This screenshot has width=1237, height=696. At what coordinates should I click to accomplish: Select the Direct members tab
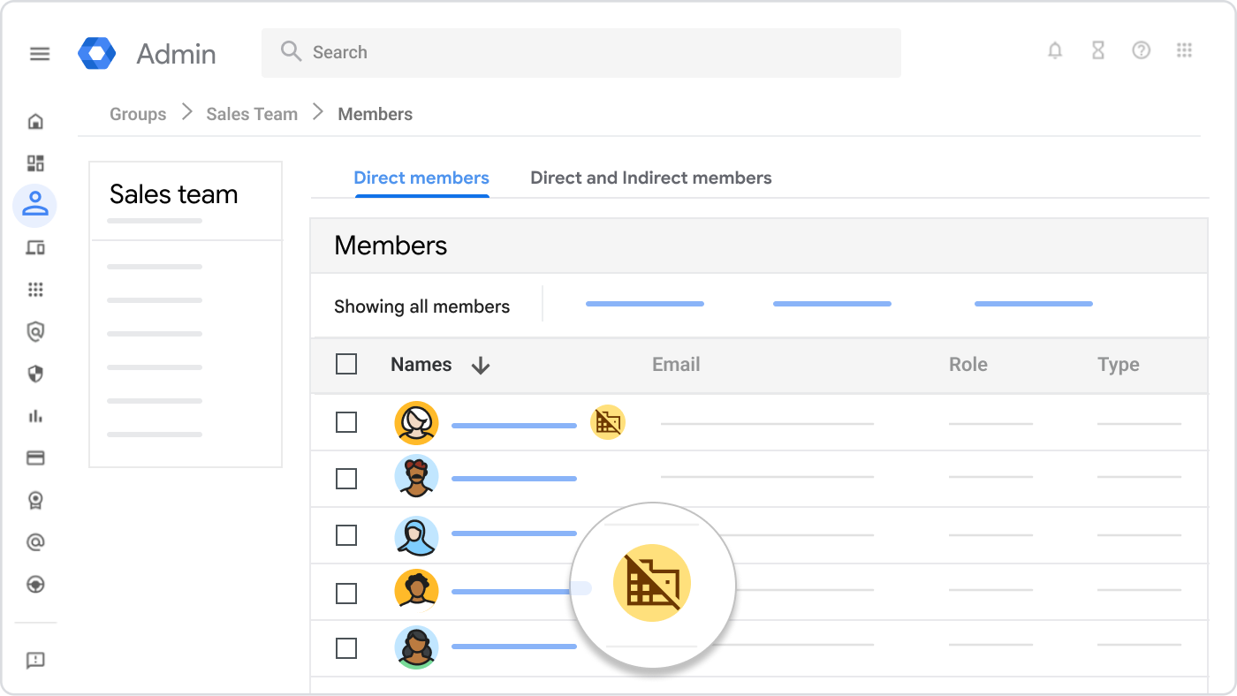click(x=421, y=178)
